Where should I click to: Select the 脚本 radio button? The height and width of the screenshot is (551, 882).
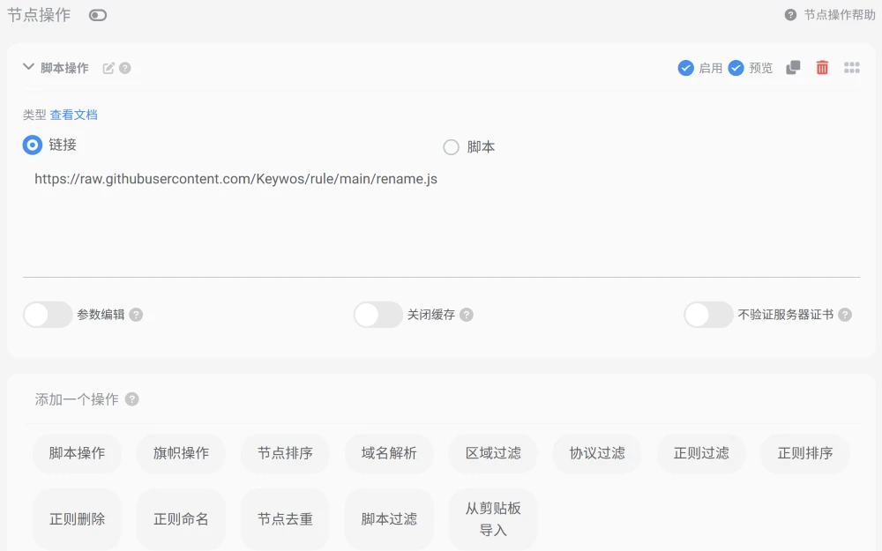point(451,147)
